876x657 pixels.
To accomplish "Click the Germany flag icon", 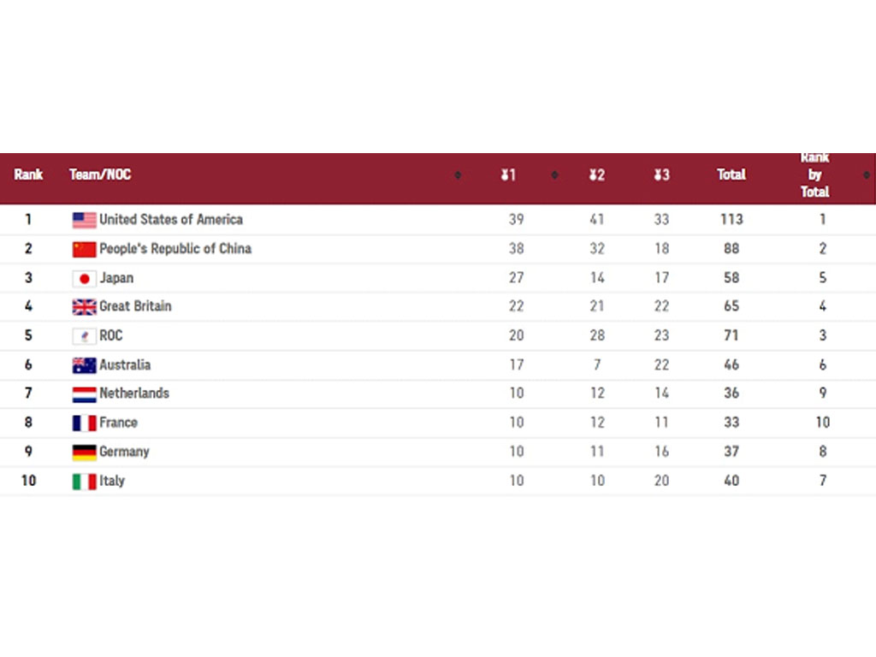I will point(85,453).
